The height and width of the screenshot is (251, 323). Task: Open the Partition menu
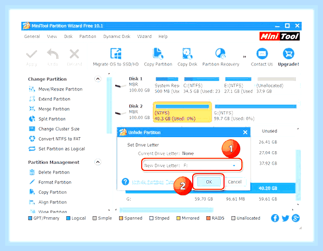[x=88, y=36]
